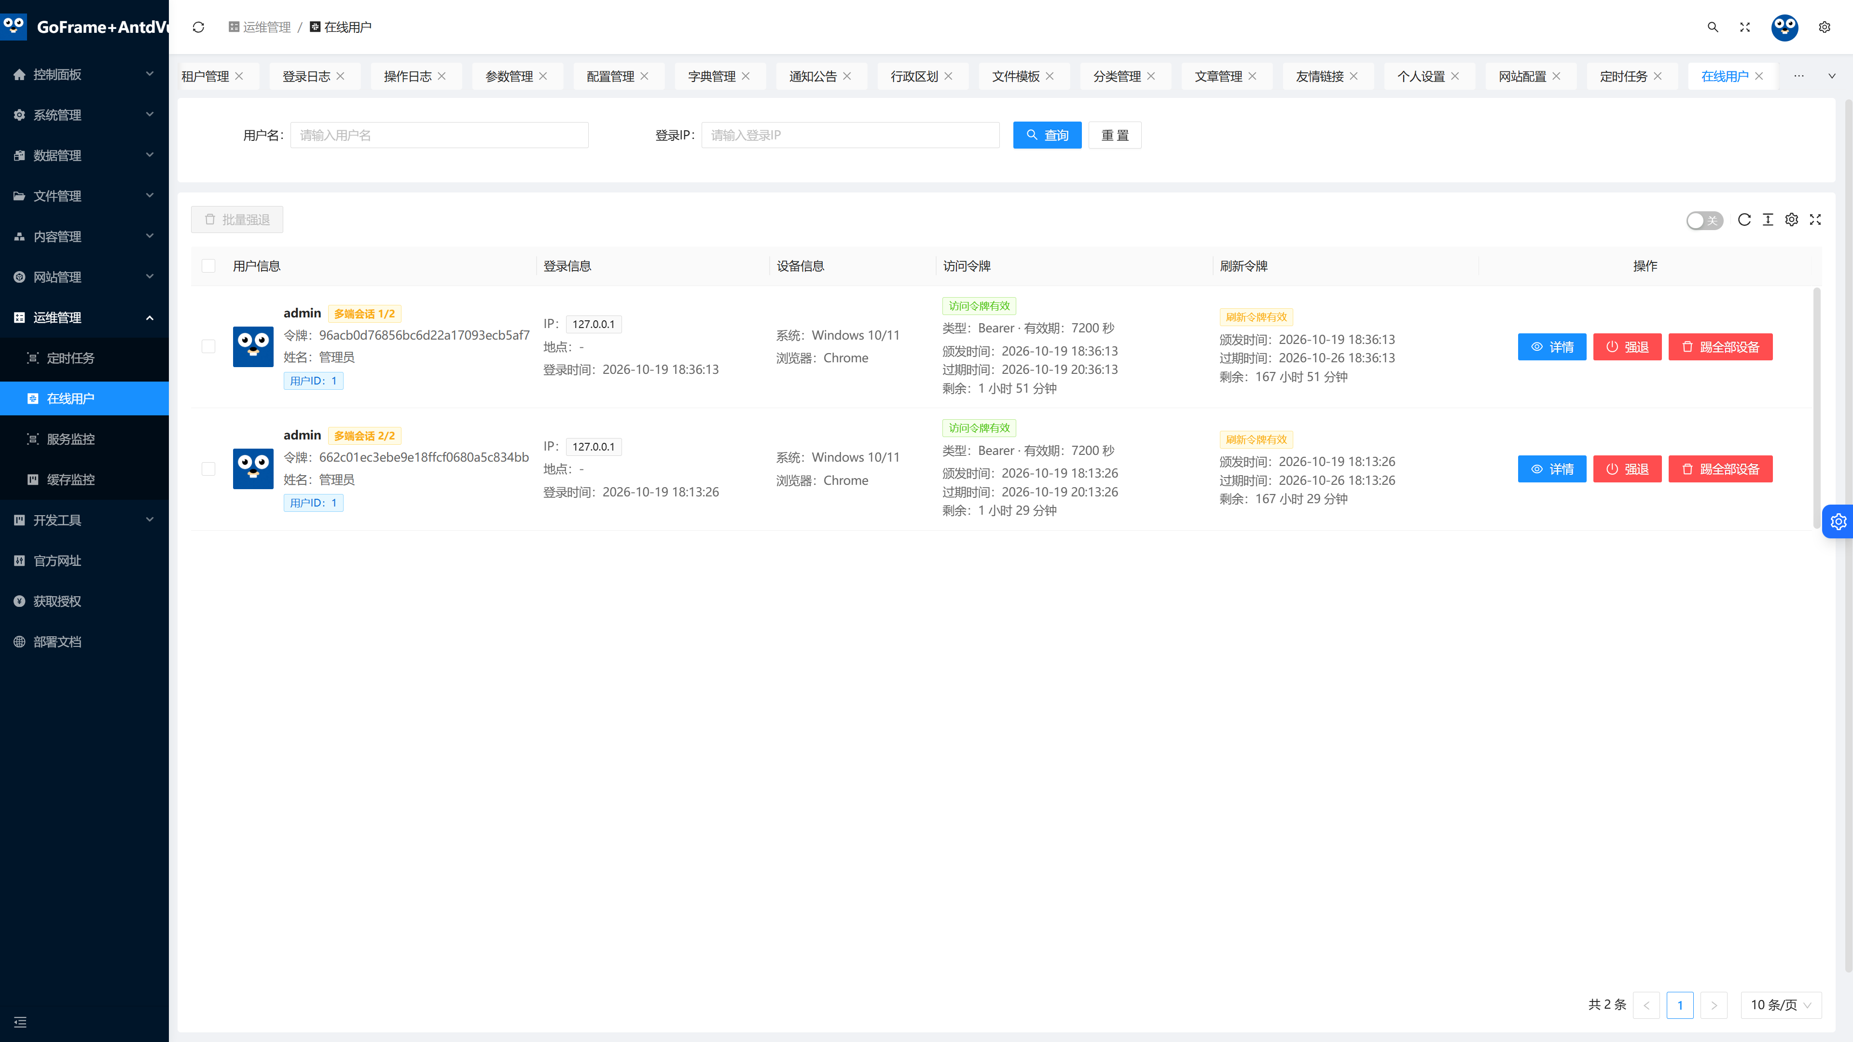Collapse the sidebar with bottom menu-fold icon
Image resolution: width=1853 pixels, height=1042 pixels.
pos(20,1022)
